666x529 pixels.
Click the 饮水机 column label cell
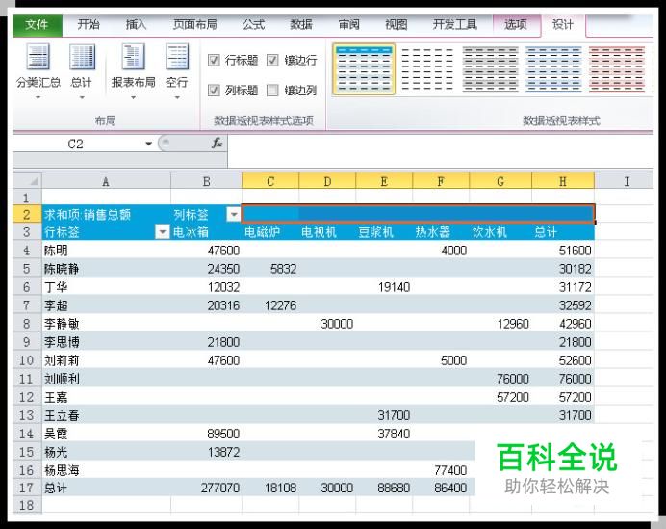[x=500, y=232]
